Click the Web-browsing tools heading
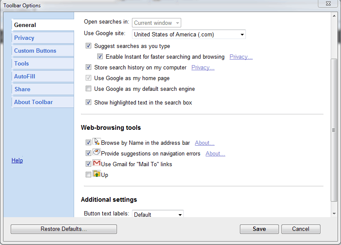 click(x=111, y=128)
